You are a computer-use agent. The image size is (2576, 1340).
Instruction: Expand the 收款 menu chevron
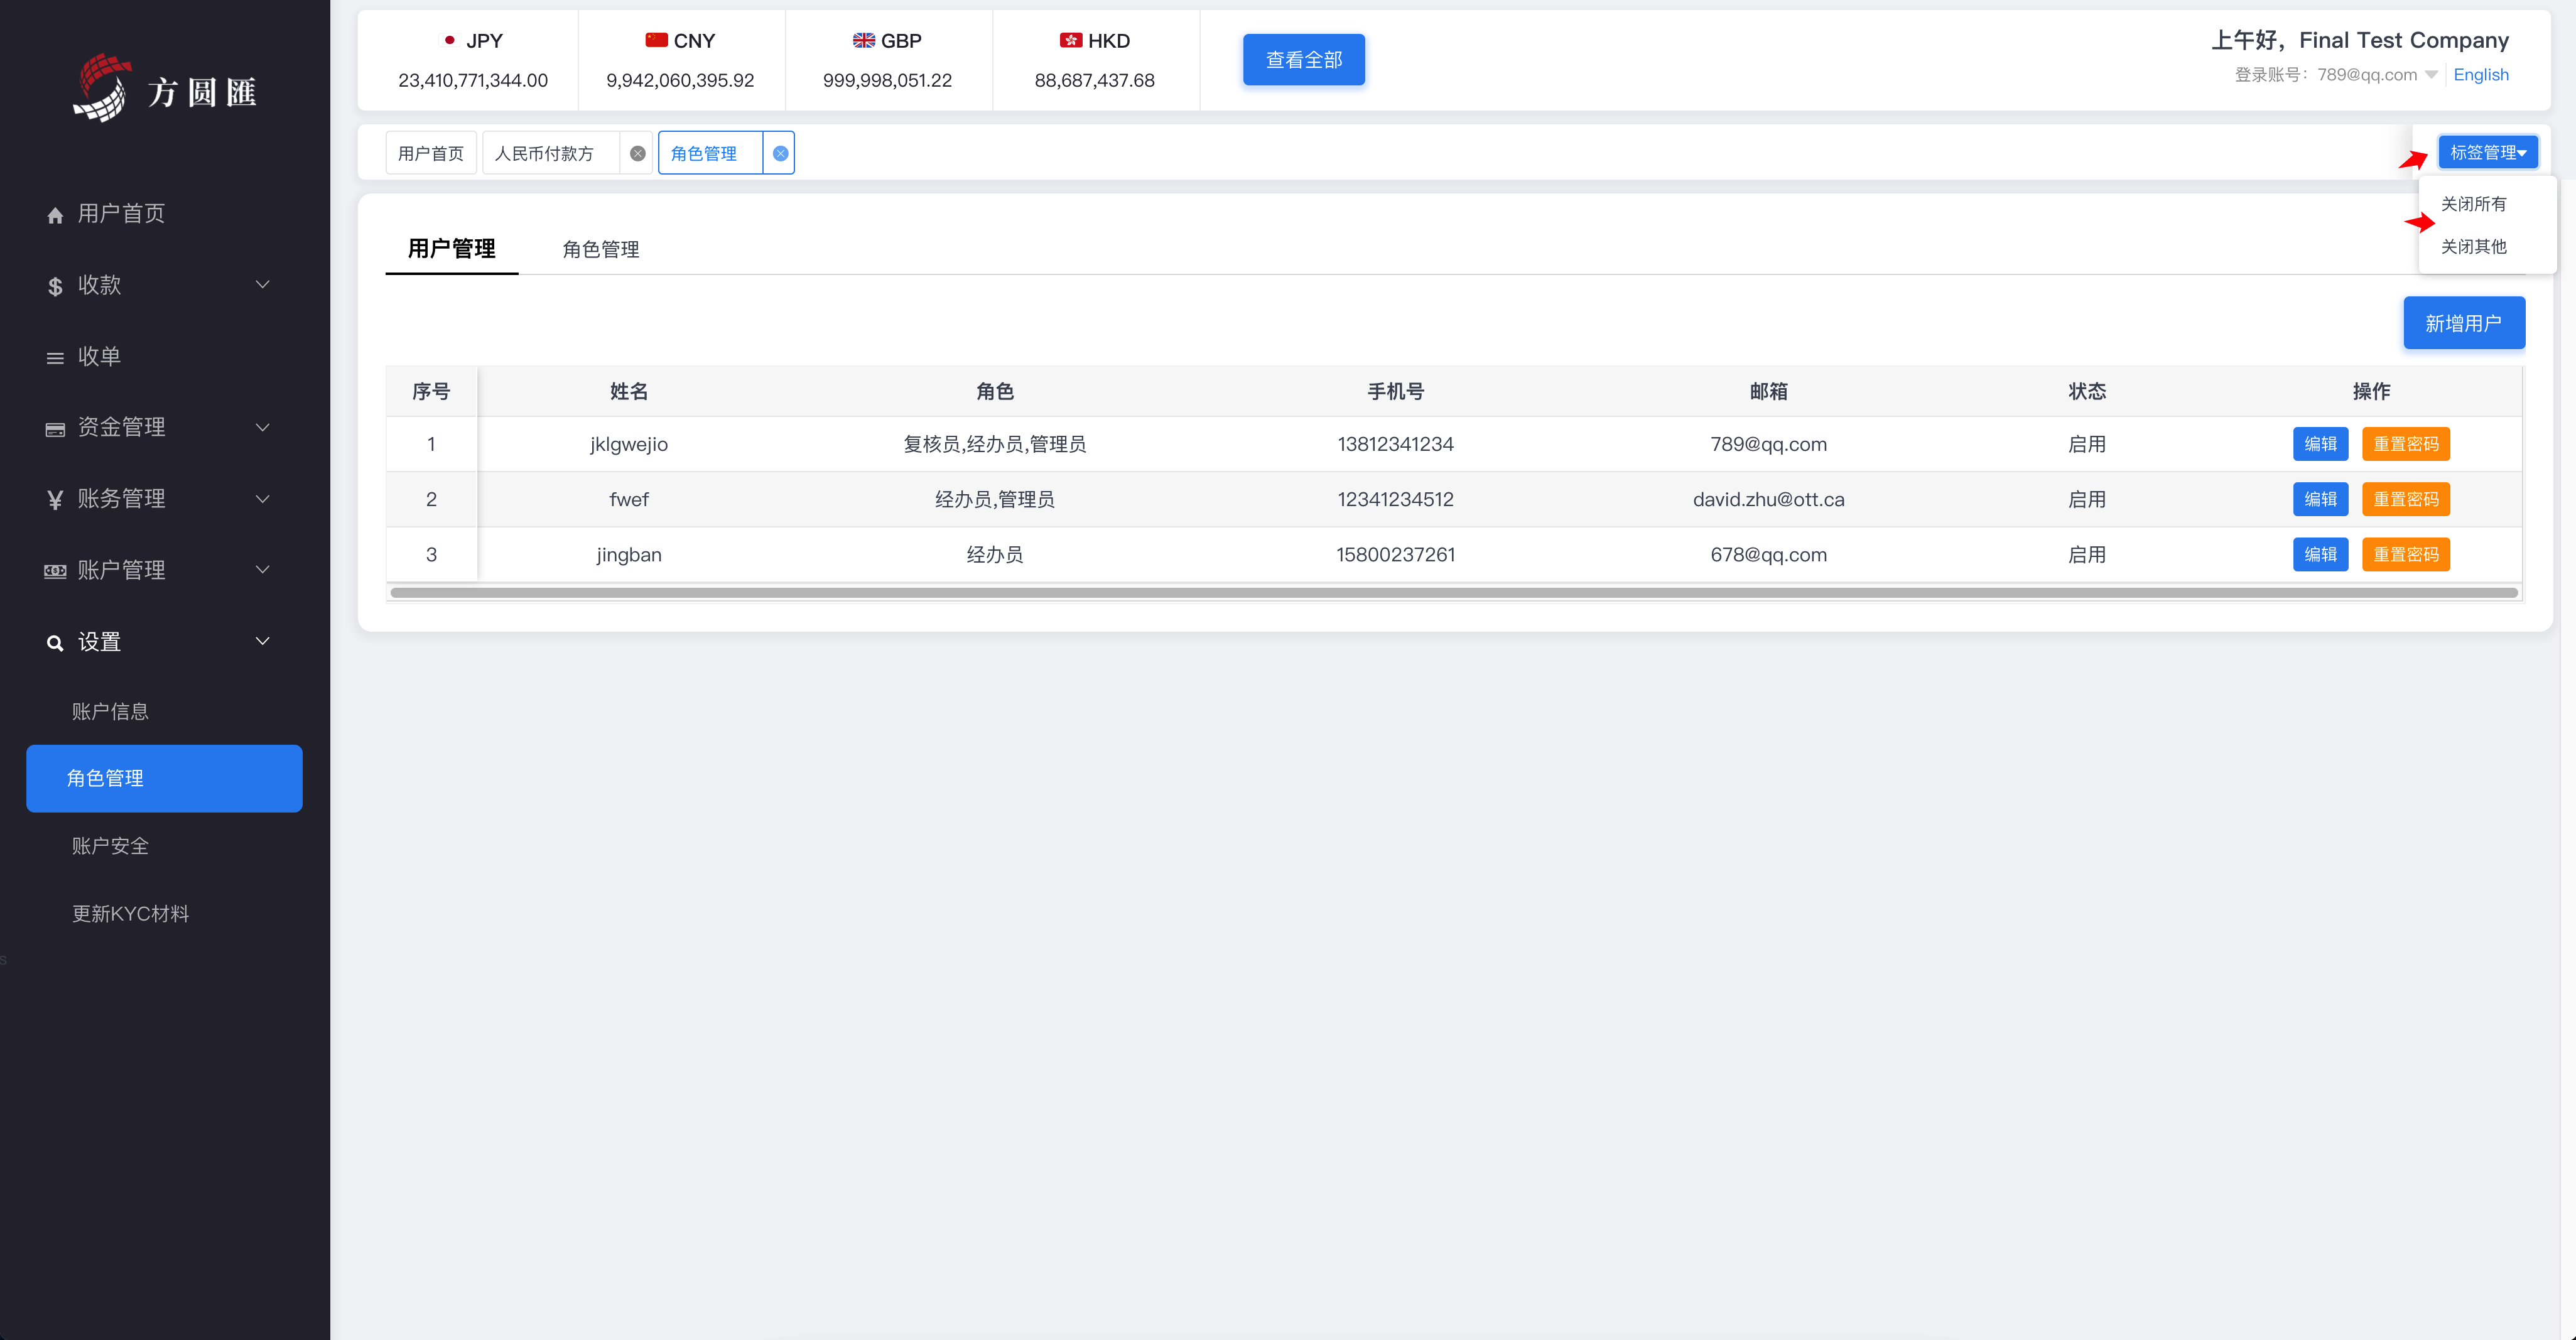click(262, 285)
